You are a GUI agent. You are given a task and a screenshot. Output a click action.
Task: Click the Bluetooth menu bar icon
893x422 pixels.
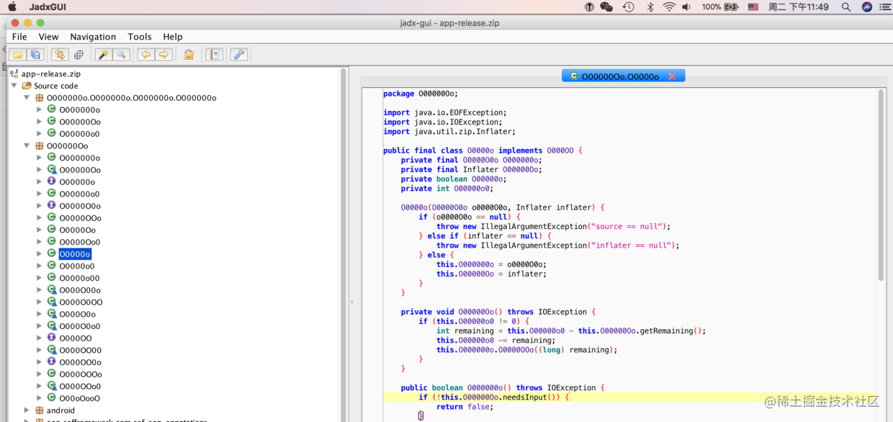(650, 6)
